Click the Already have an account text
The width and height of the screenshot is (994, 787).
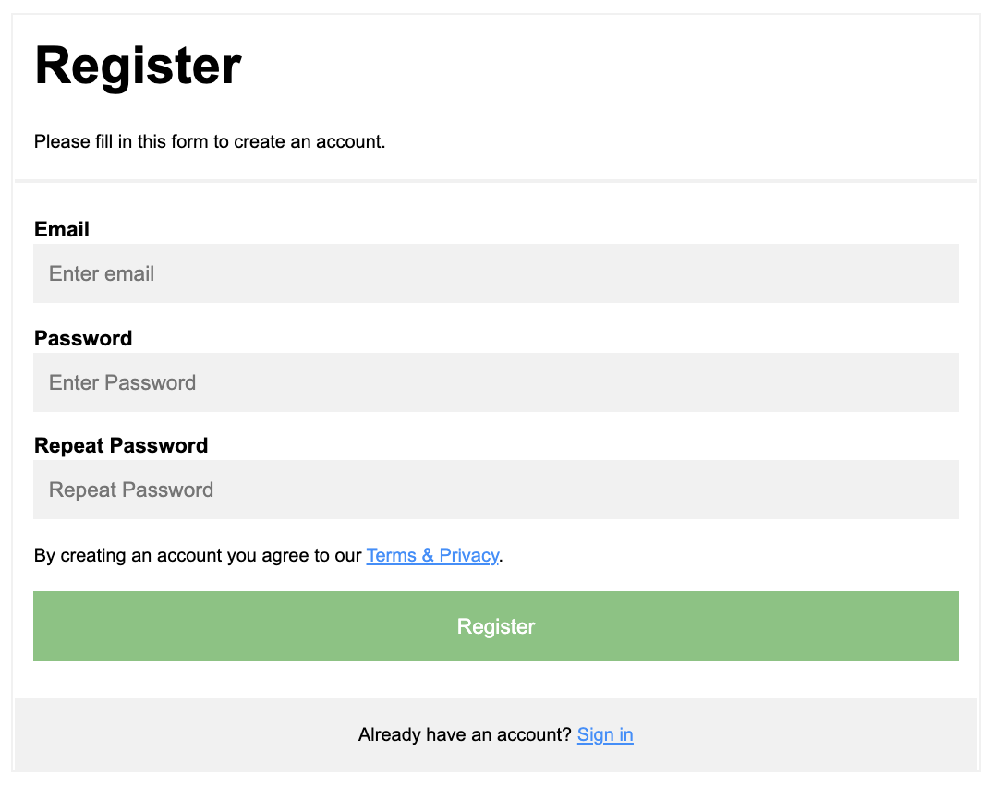(464, 734)
